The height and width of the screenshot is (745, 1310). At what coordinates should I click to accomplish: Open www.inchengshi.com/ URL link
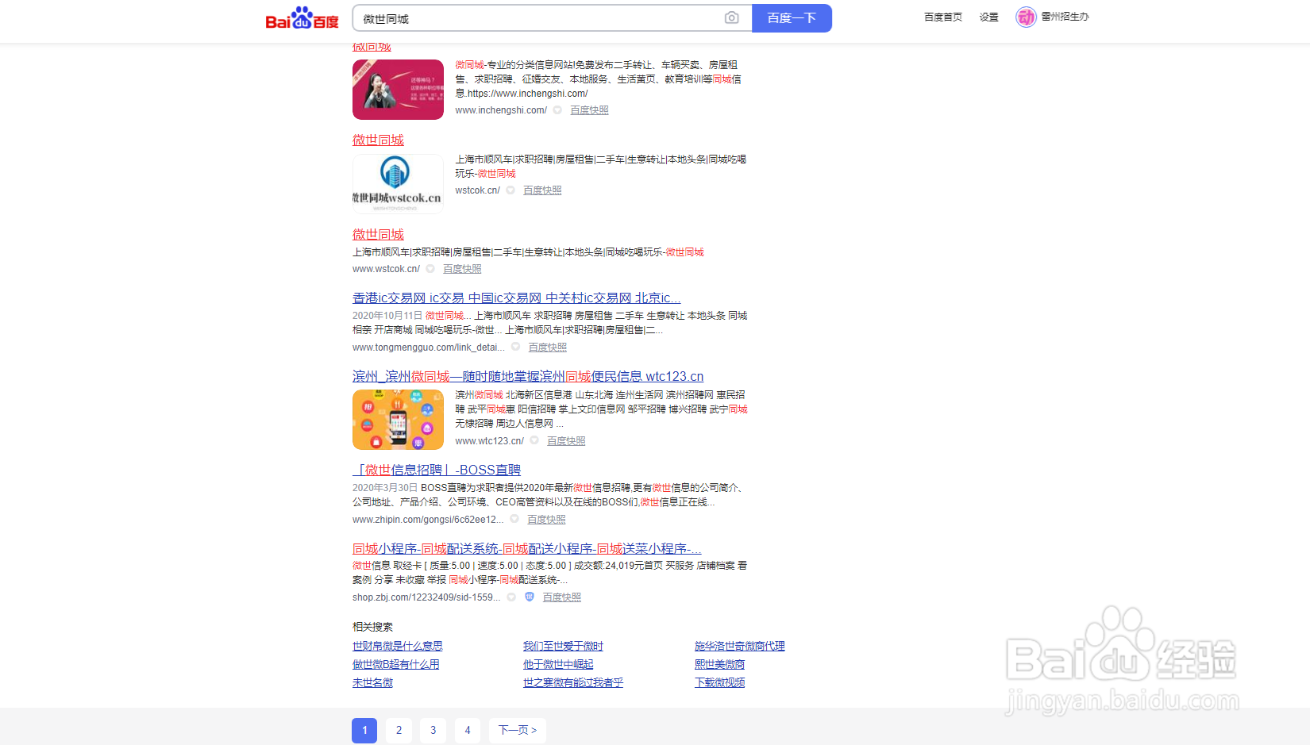[501, 110]
